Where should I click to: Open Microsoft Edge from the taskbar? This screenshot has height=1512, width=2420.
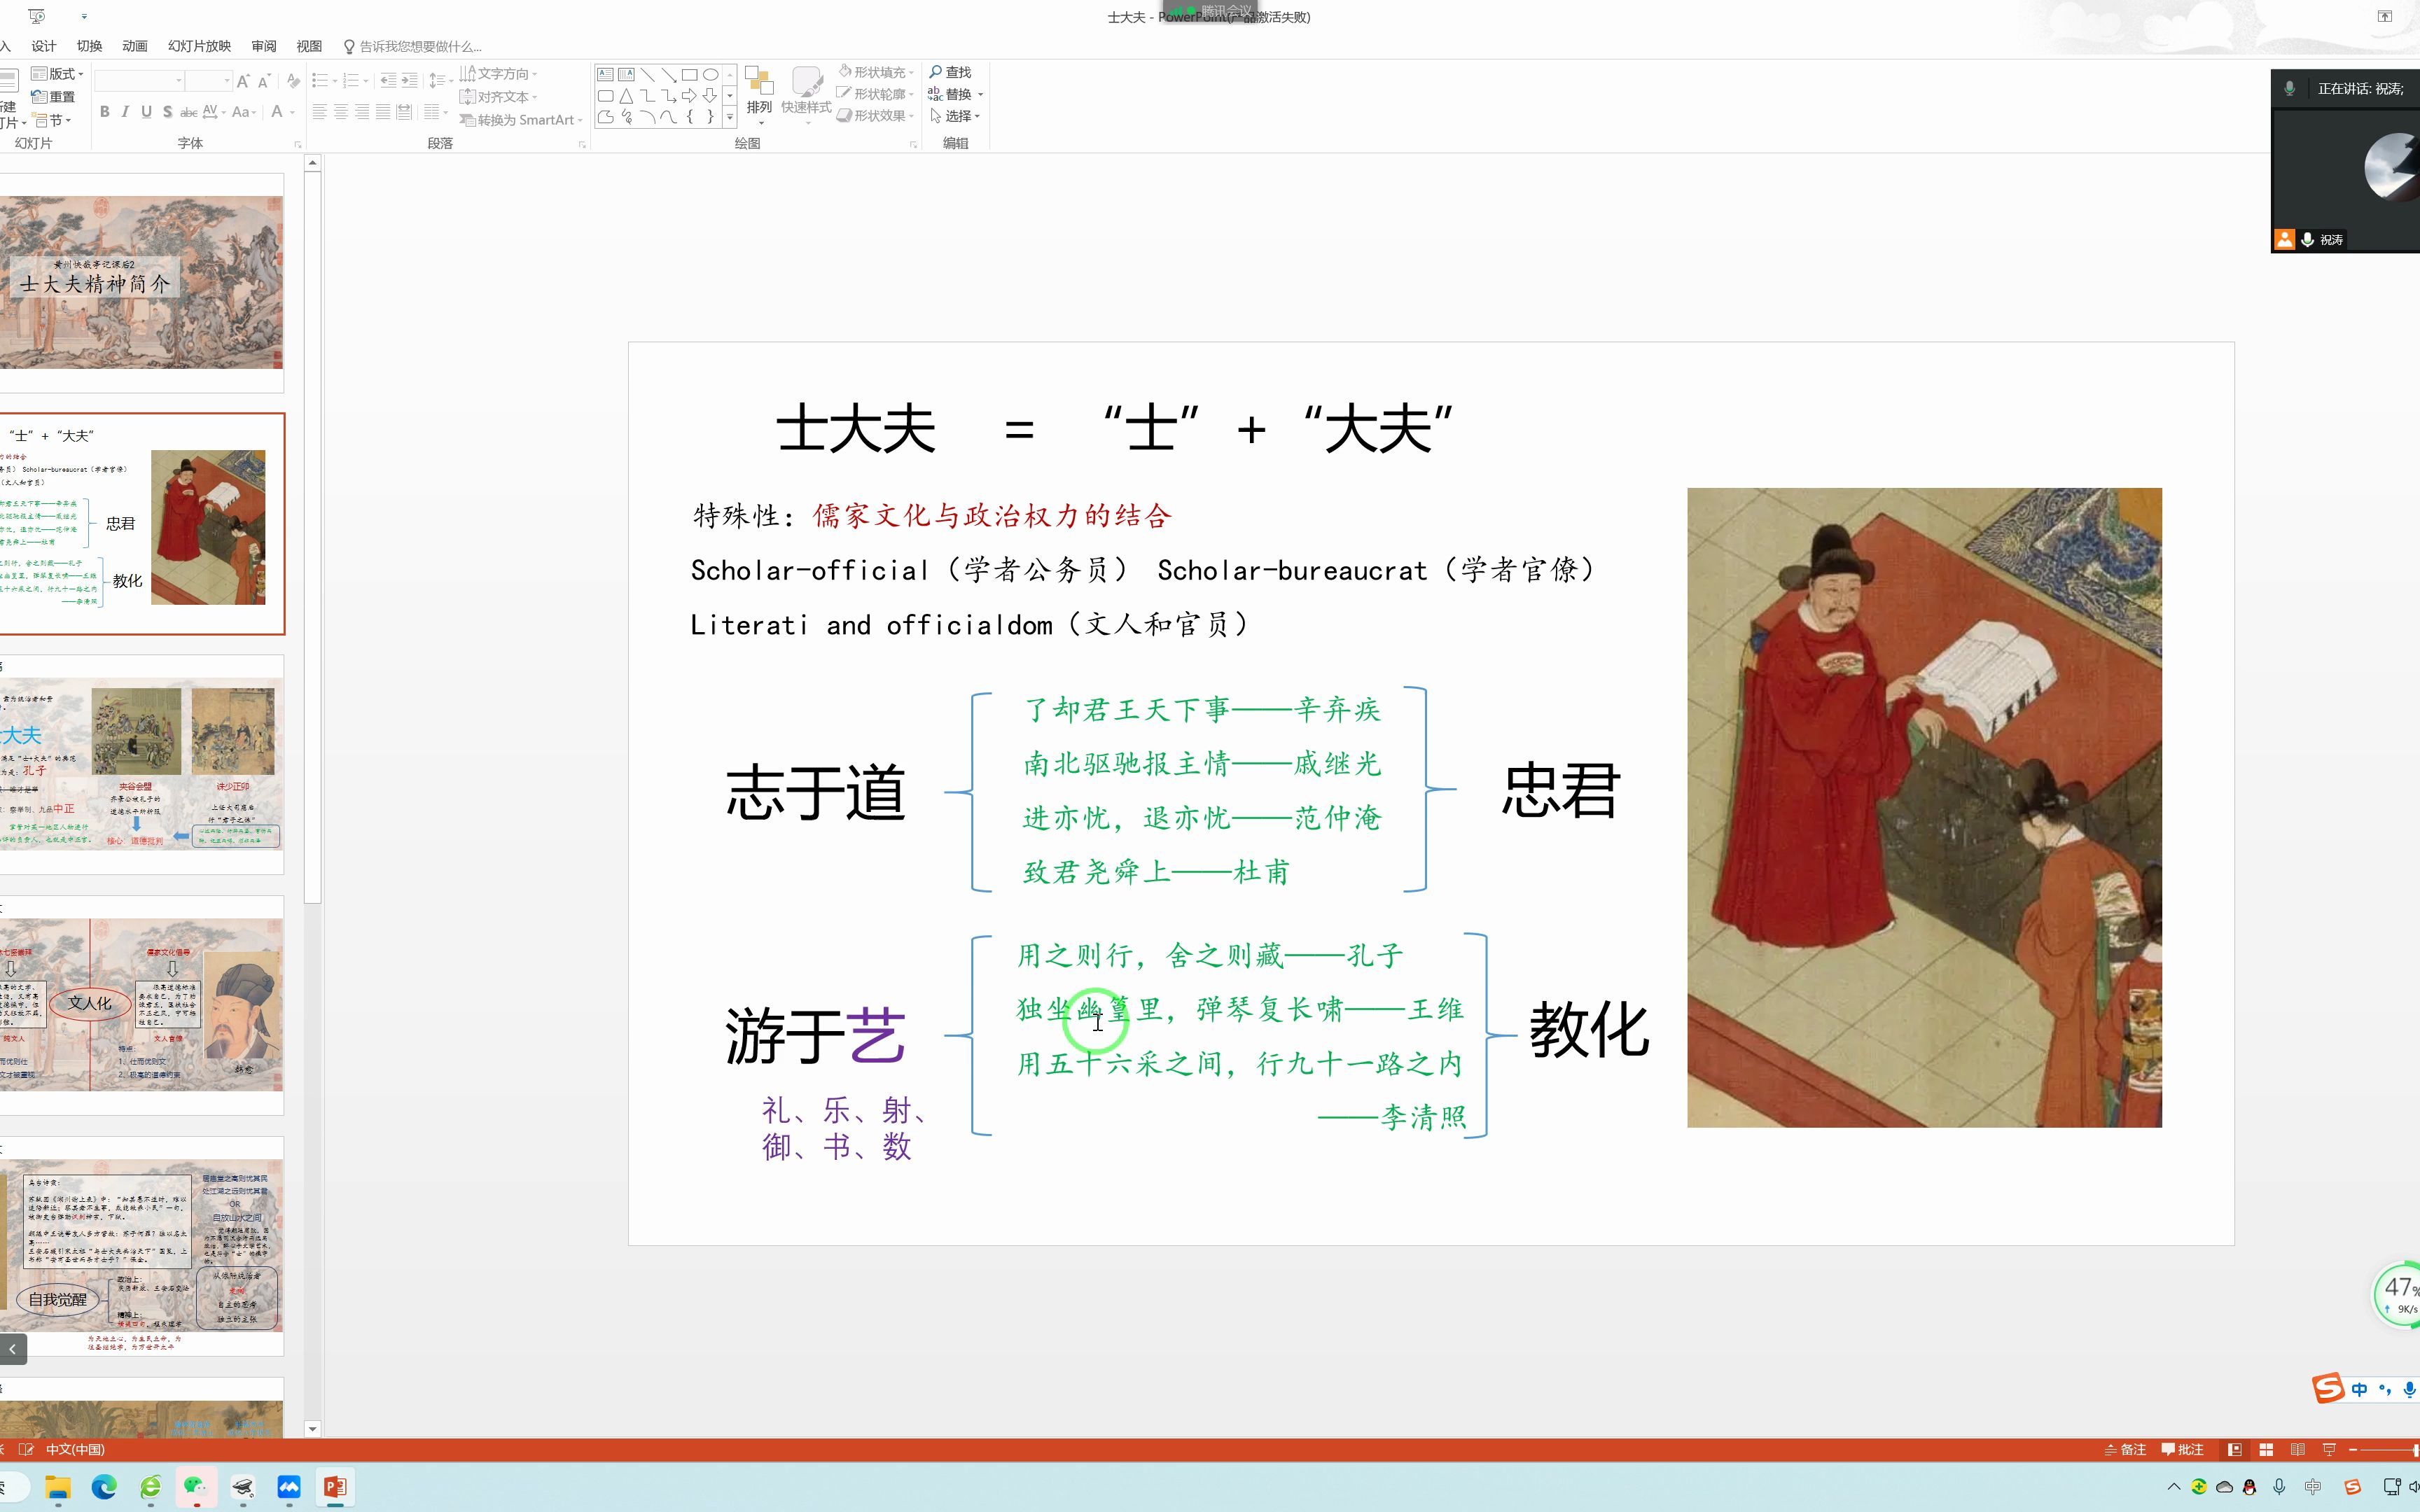click(x=104, y=1487)
